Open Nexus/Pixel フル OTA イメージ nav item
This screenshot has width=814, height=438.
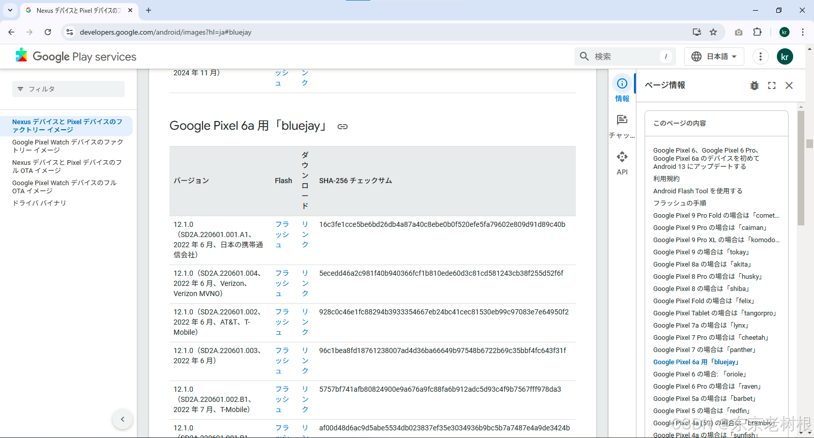click(67, 166)
